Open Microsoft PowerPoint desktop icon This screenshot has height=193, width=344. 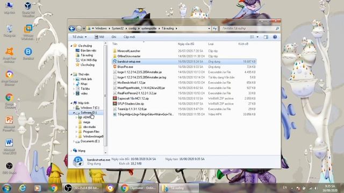10,124
